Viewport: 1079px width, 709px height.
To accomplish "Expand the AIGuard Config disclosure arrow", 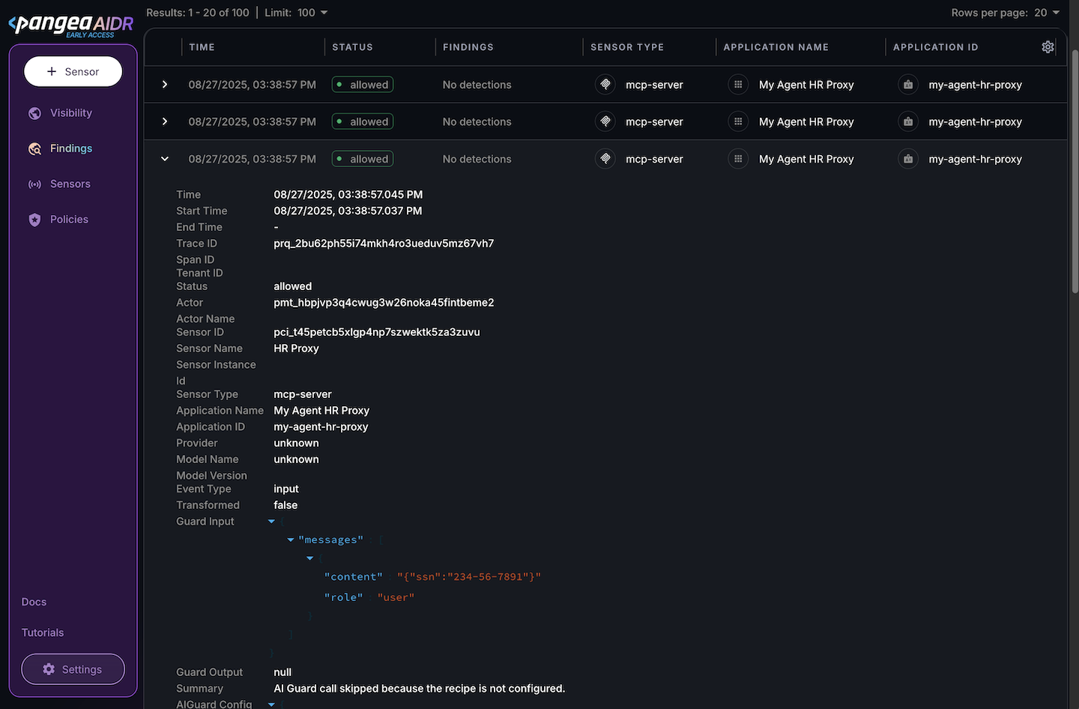I will coord(271,705).
